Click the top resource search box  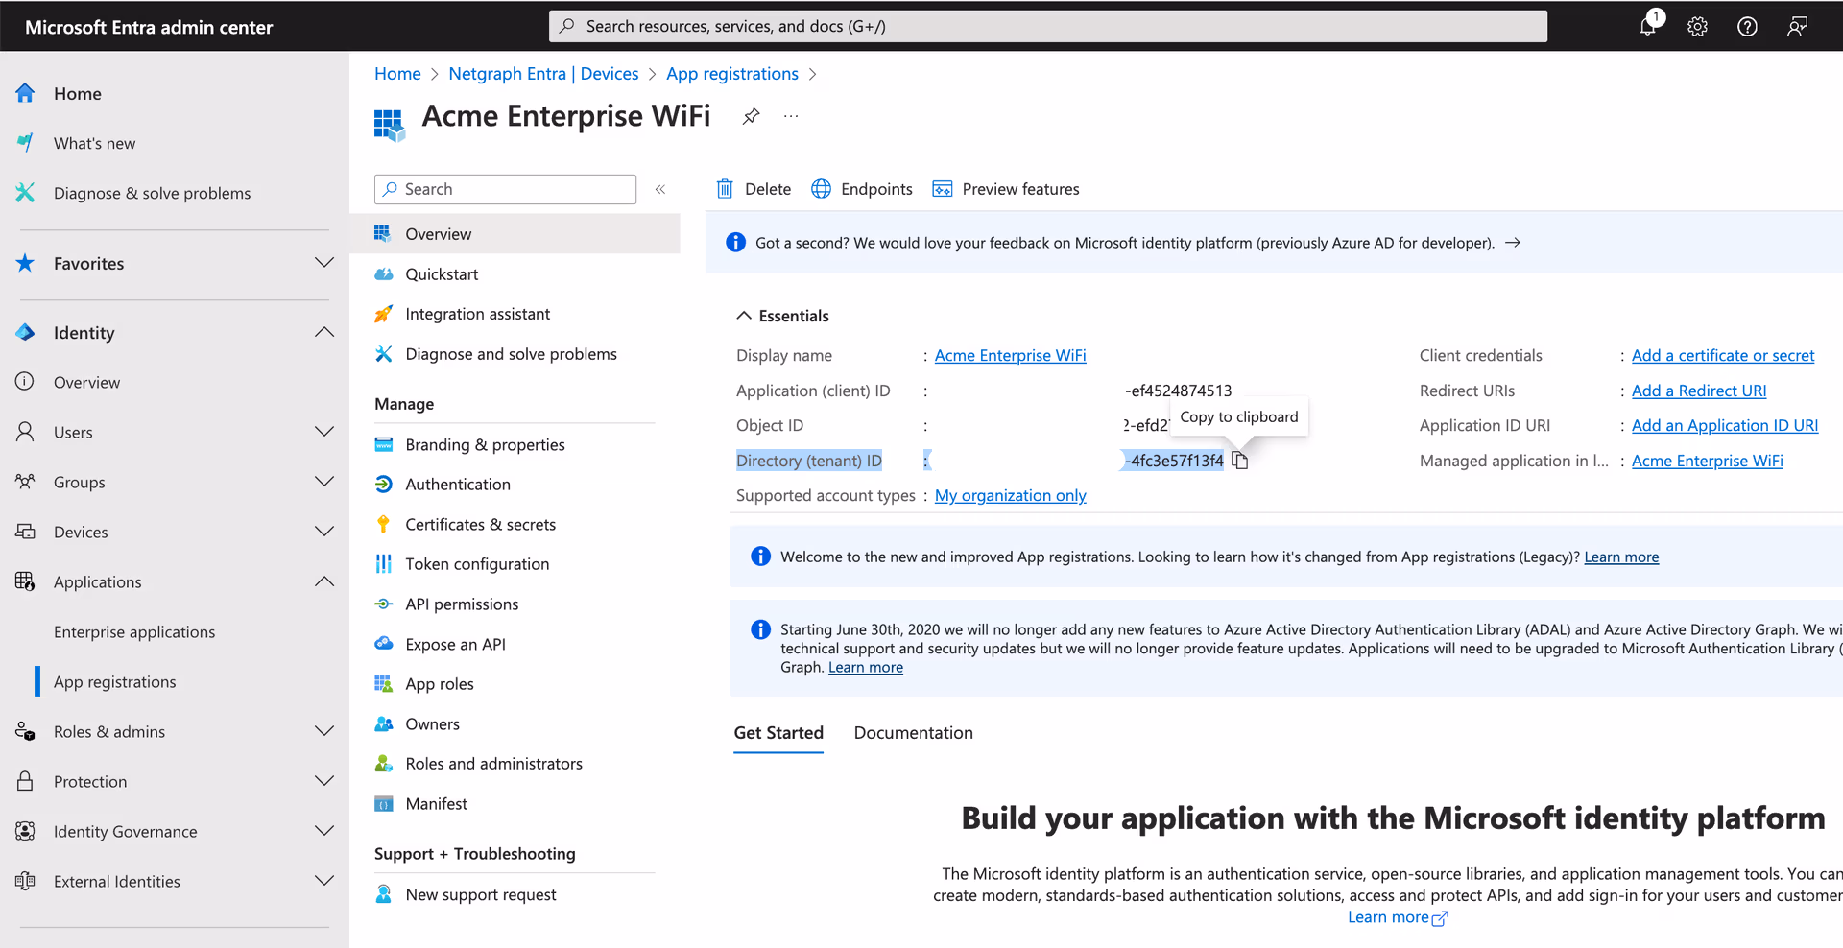click(x=1046, y=26)
